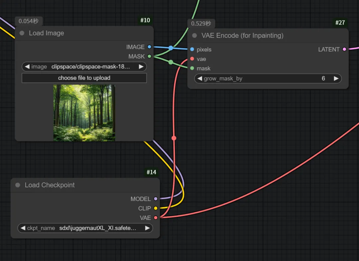
Task: Select the red reroute dot on the vae wire
Action: 174,138
